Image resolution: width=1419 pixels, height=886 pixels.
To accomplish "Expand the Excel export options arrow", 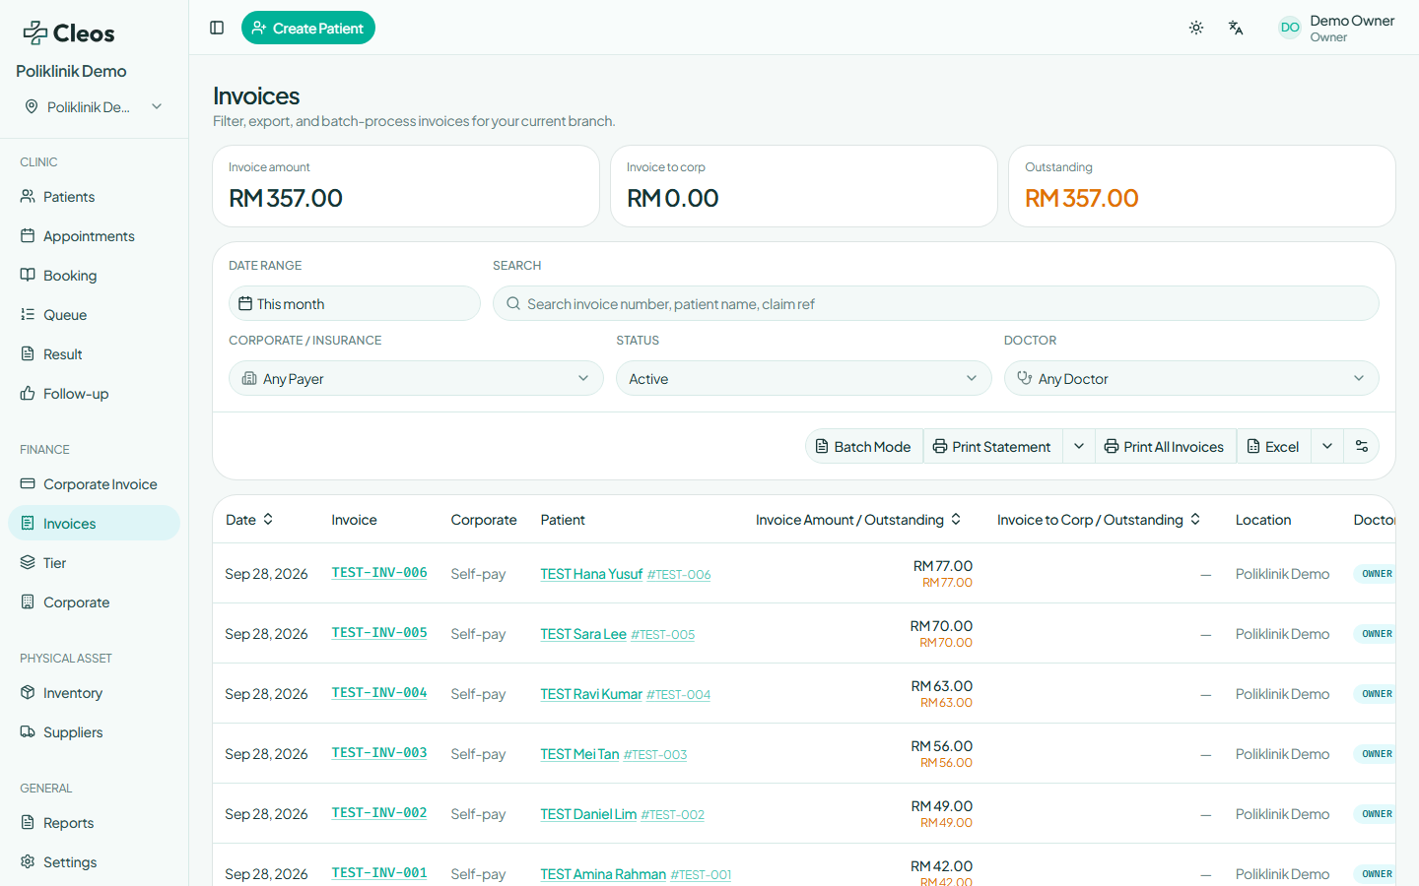I will point(1327,446).
